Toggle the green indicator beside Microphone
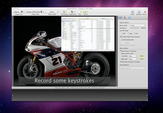Screen dimensions: 163x113 (66, 12)
